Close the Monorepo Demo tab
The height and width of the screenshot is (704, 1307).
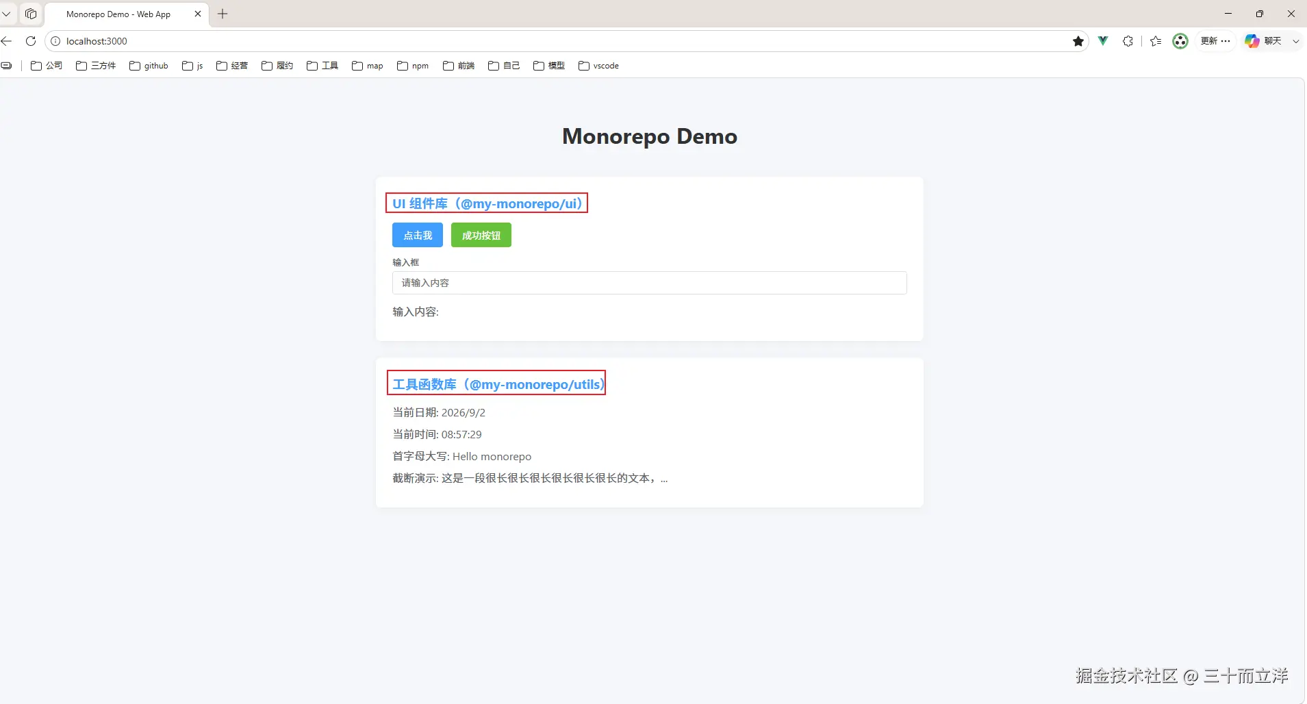[x=198, y=14]
